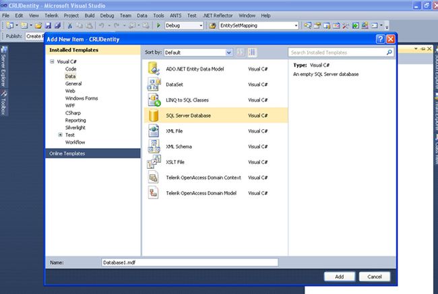Open the .NET Reflector menu
Viewport: 438px width, 294px height.
[x=218, y=15]
